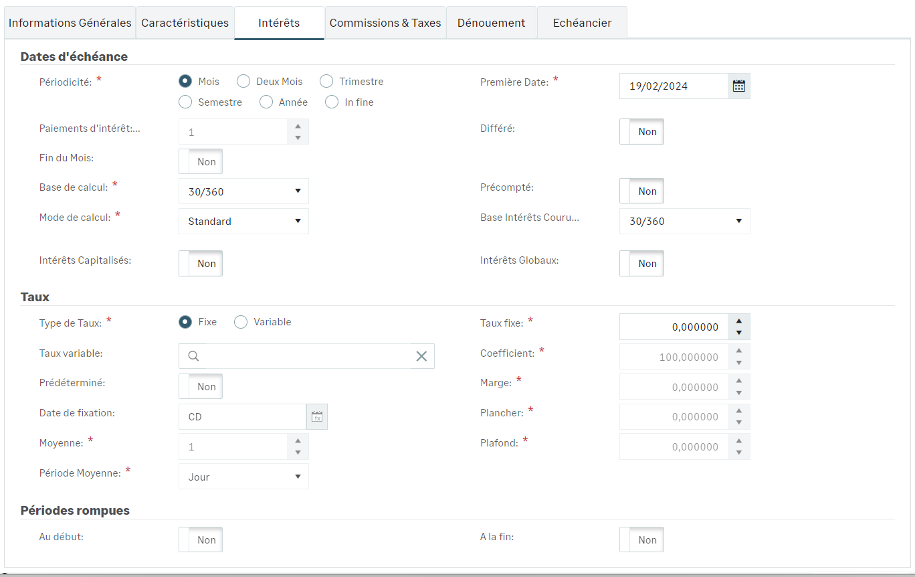This screenshot has width=915, height=577.
Task: Open the Echéancier tab
Action: [x=582, y=23]
